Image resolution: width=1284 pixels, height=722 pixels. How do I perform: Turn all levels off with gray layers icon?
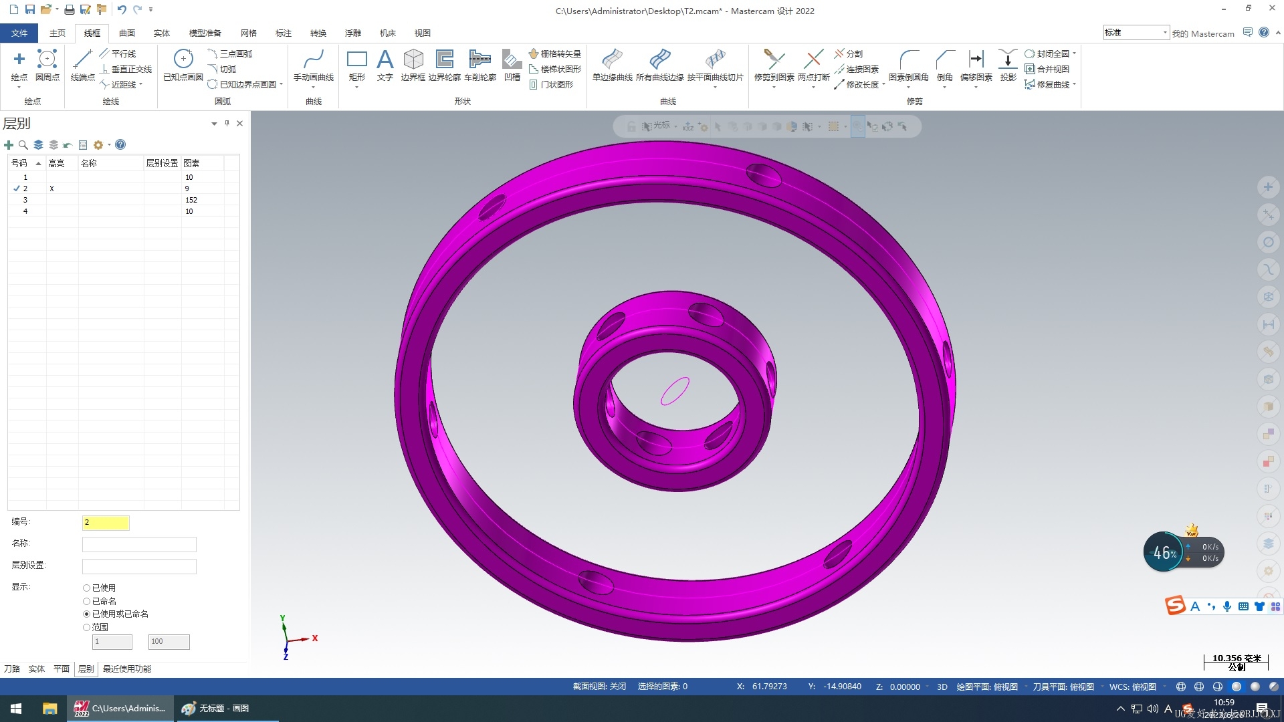(x=53, y=145)
